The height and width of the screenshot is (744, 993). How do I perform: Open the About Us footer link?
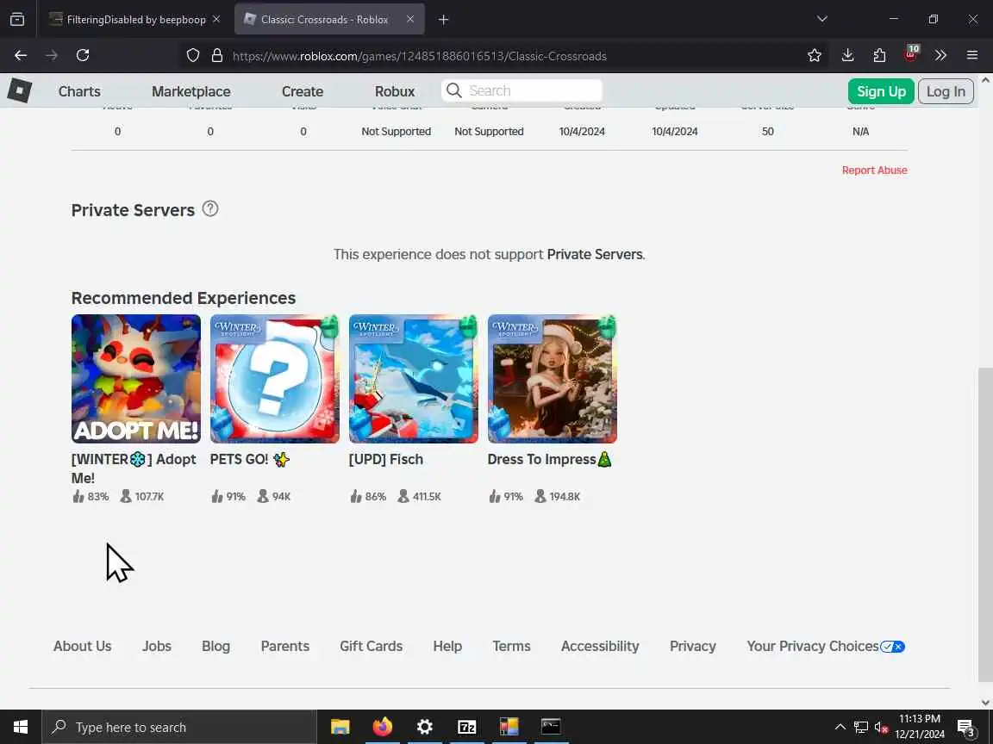[83, 646]
